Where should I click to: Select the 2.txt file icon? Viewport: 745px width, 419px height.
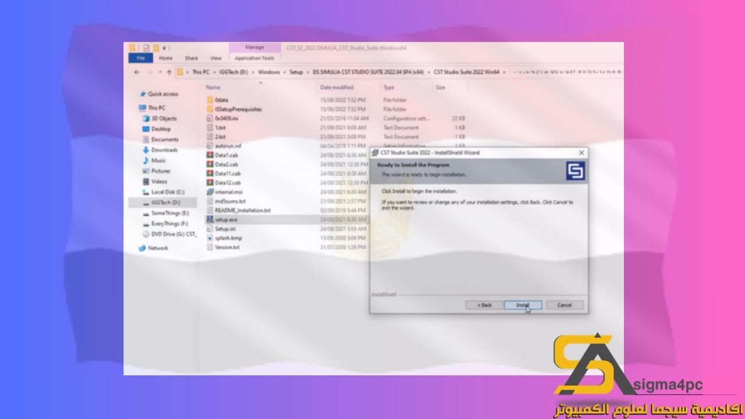click(210, 136)
